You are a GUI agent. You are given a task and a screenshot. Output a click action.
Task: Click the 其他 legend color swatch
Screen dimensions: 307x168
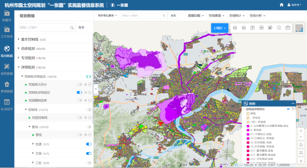click(248, 114)
